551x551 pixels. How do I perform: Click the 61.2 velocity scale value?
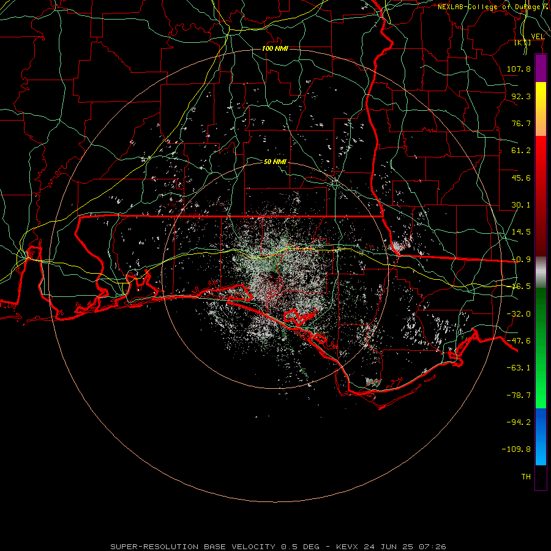pos(521,151)
